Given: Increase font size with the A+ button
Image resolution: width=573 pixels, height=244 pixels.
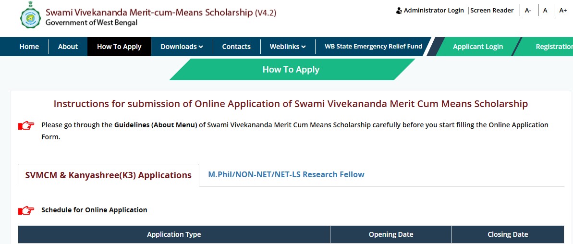Looking at the screenshot, I should click(x=563, y=11).
